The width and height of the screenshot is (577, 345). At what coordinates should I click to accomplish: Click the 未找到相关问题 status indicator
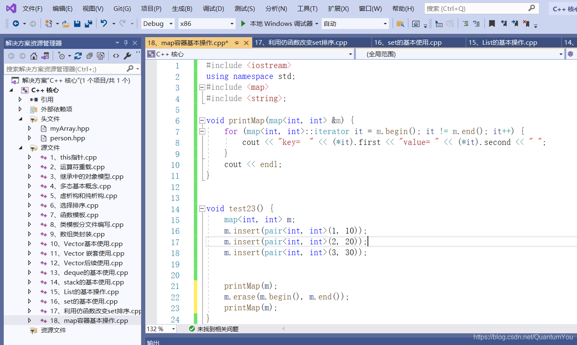(x=214, y=329)
